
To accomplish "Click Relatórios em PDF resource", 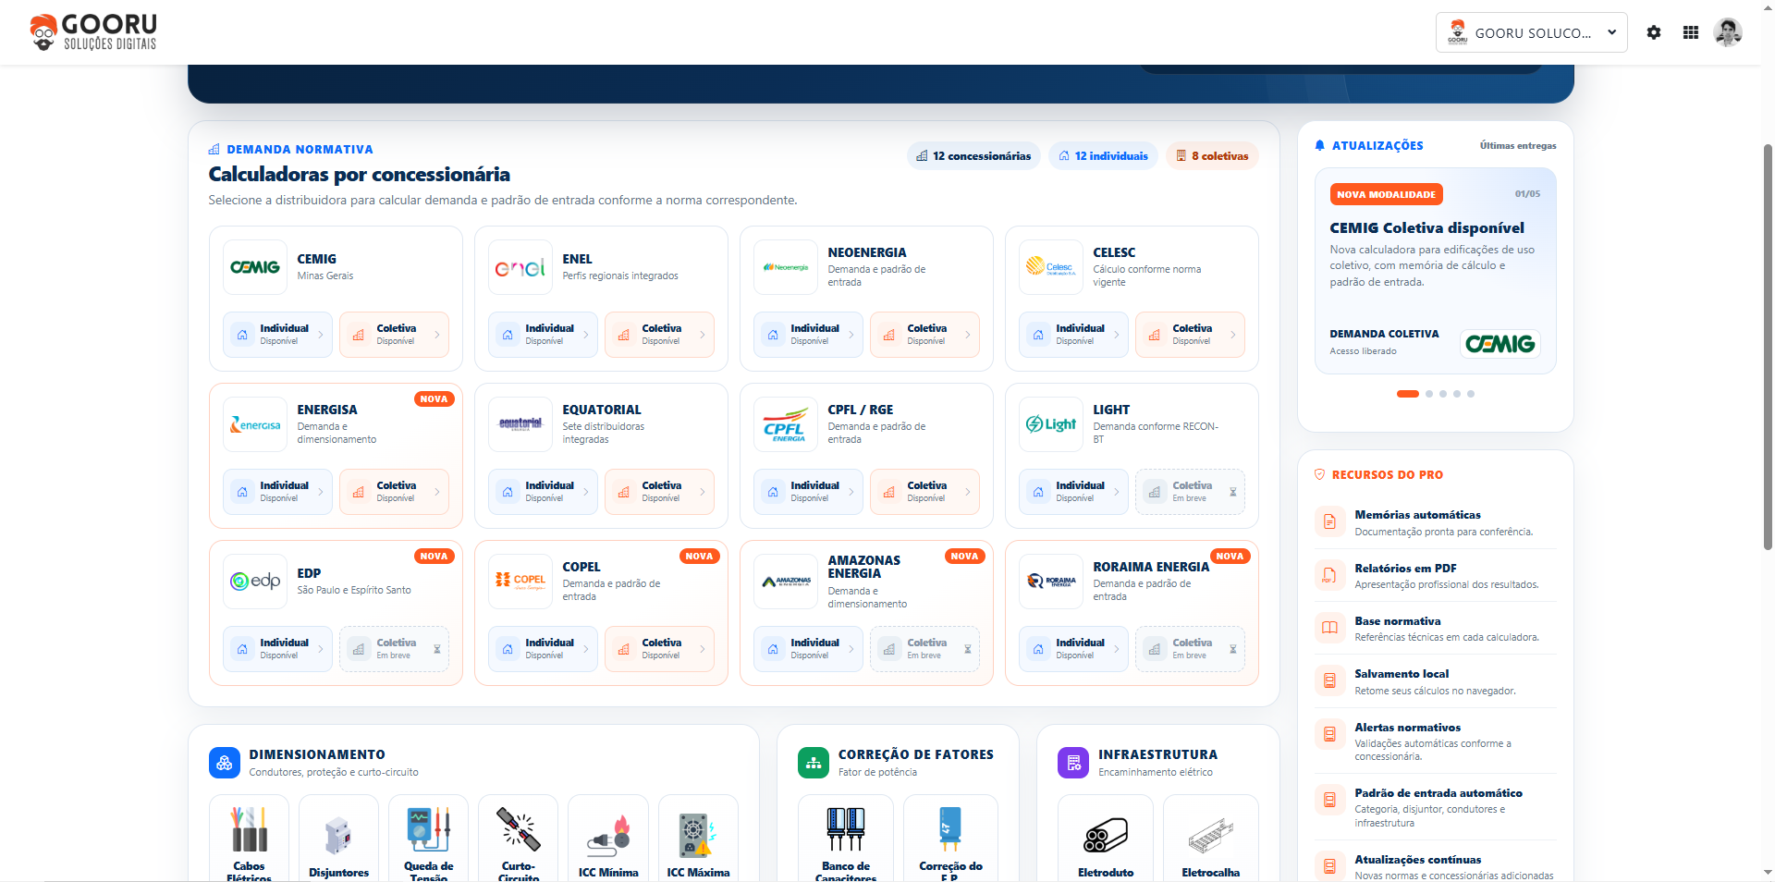I will [1436, 575].
